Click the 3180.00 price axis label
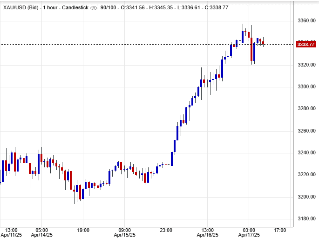The width and height of the screenshot is (319, 238). tap(306, 219)
